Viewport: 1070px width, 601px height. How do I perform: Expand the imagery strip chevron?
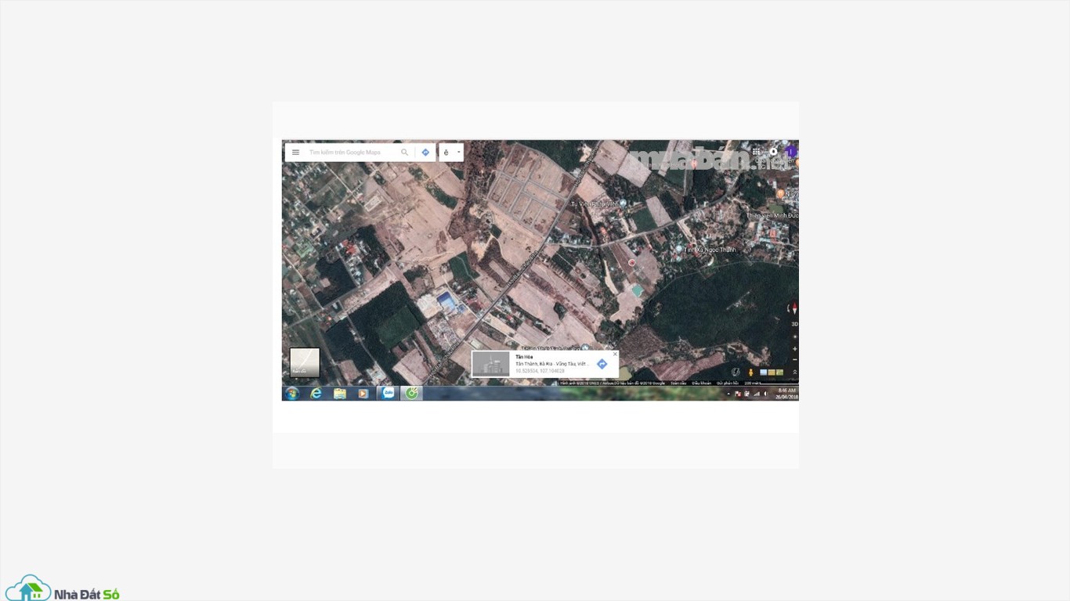coord(795,372)
